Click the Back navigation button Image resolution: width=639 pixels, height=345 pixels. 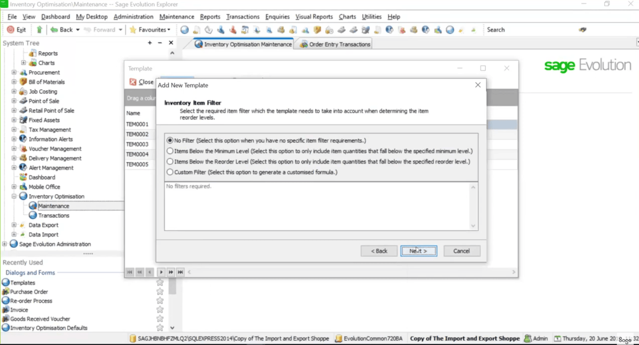[x=62, y=30]
